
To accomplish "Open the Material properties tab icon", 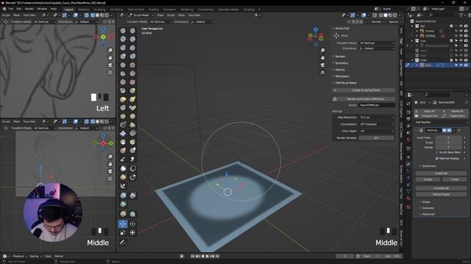I will click(408, 198).
